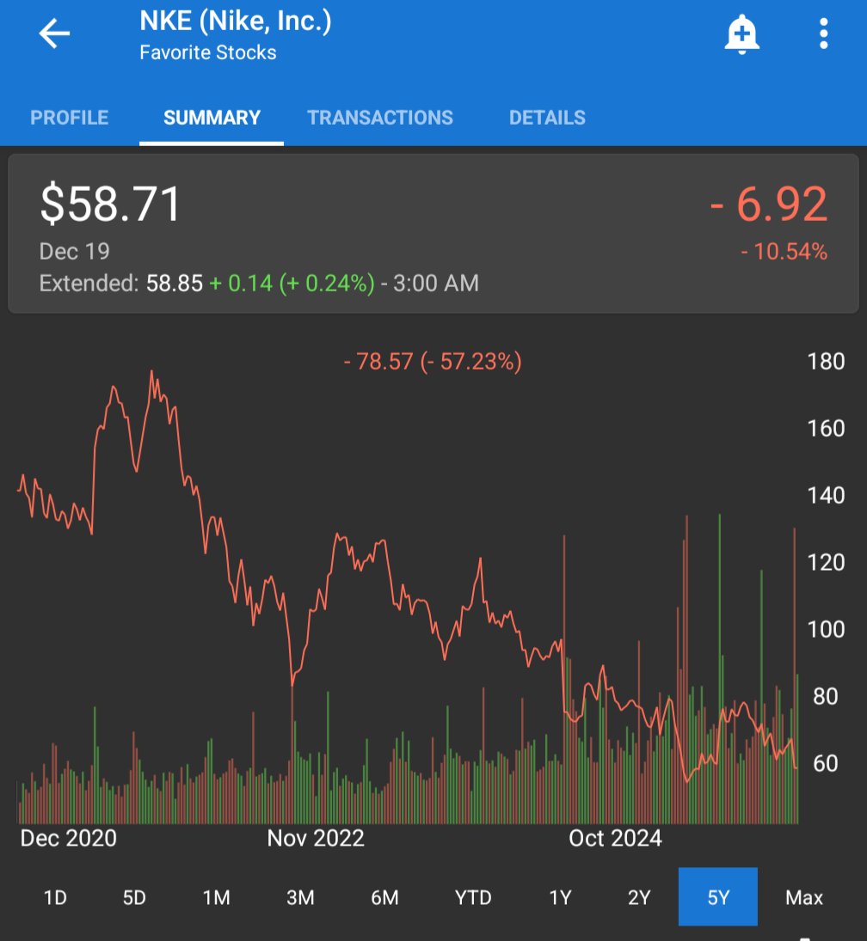This screenshot has height=941, width=867.
Task: Select the 6M chart range
Action: [384, 897]
